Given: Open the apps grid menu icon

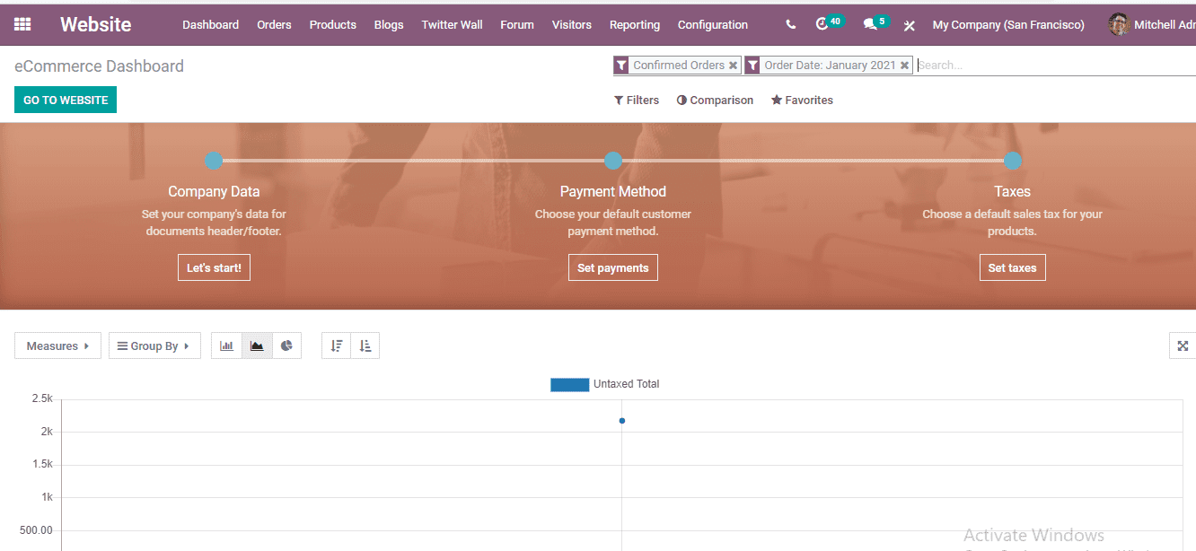Looking at the screenshot, I should [22, 24].
